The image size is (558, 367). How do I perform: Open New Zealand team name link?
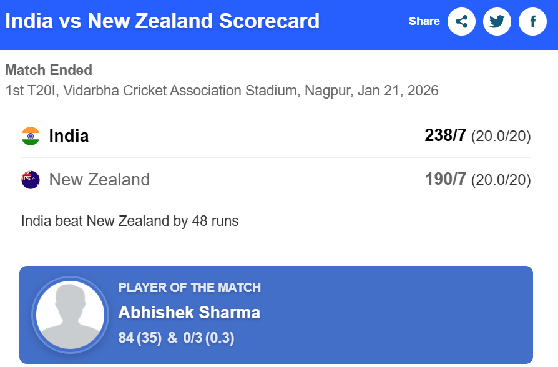tap(99, 180)
